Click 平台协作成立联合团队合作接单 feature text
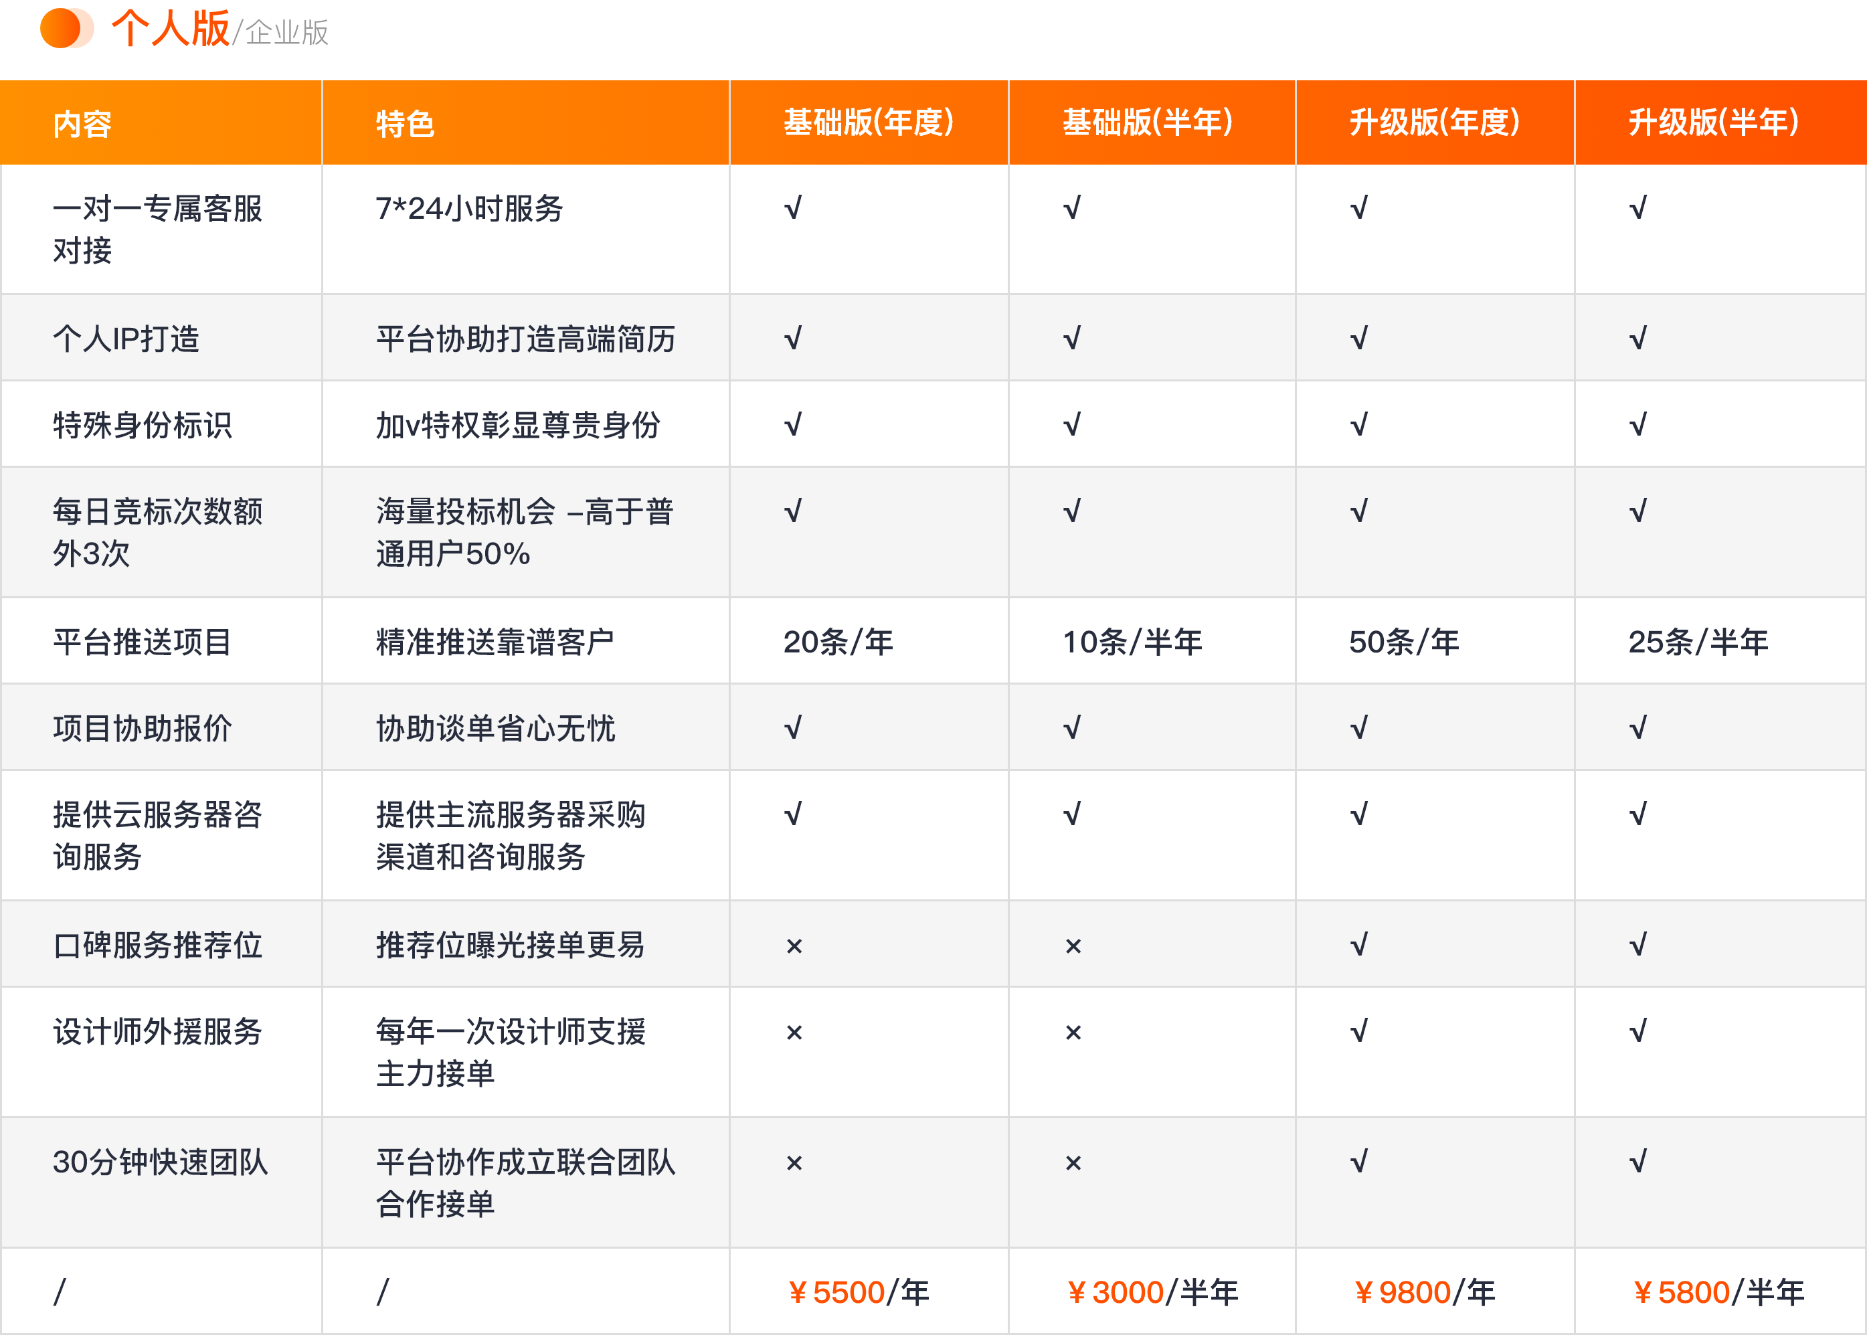This screenshot has width=1867, height=1335. coord(526,1184)
